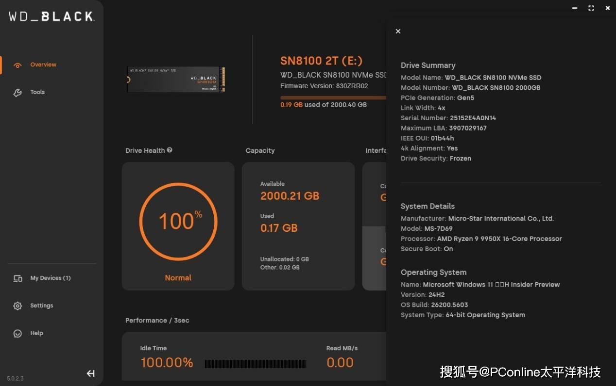Click the Idle Time activity bar
Viewport: 616px width, 386px height.
[x=256, y=364]
